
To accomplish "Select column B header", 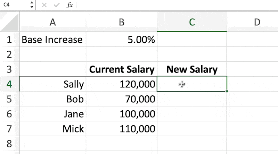I will coord(122,22).
